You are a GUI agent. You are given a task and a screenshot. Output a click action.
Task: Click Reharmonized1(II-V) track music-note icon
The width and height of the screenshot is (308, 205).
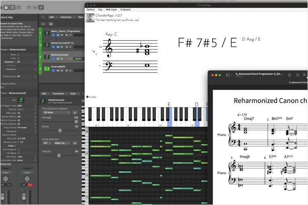click(x=47, y=45)
